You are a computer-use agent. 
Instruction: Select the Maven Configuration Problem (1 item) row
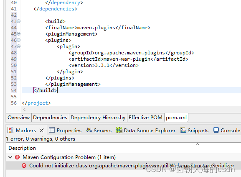[x=123, y=157]
